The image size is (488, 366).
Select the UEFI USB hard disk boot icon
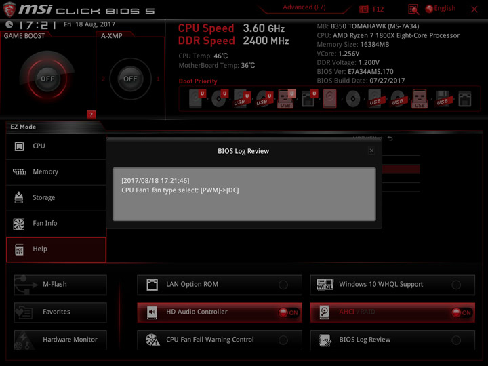[x=242, y=99]
